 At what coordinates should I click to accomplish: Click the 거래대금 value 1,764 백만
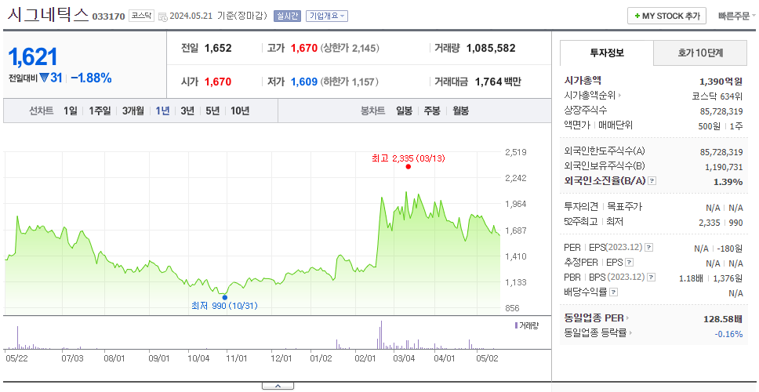tap(498, 82)
